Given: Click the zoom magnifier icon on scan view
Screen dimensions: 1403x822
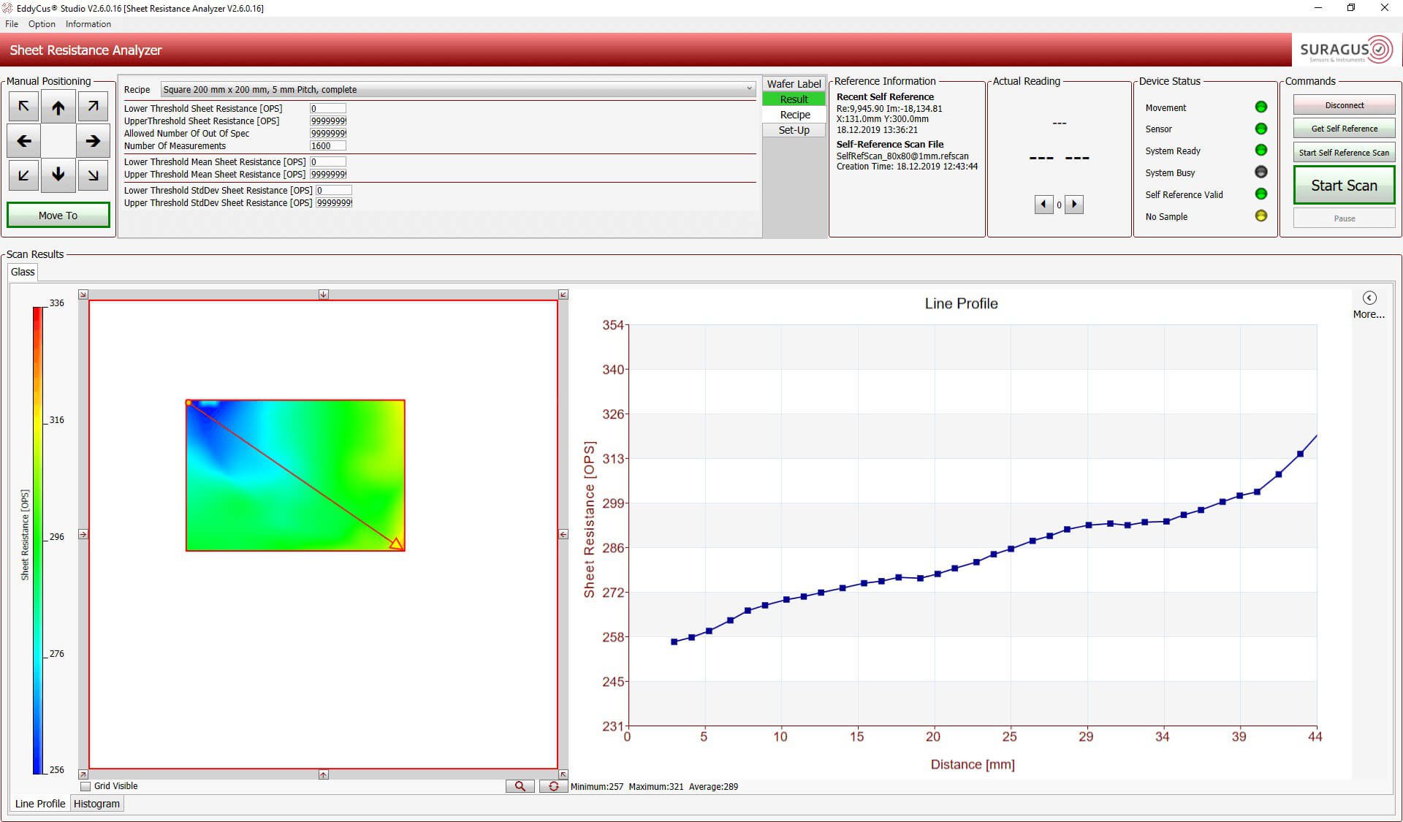Looking at the screenshot, I should (517, 785).
